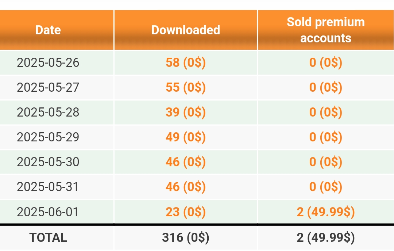Click the 58 (0$) downloaded value
The width and height of the screenshot is (394, 251).
pos(186,62)
